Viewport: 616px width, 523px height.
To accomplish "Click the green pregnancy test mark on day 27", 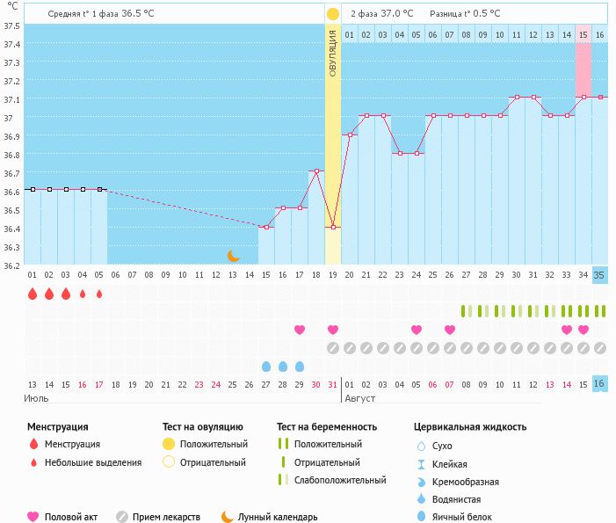I will 466,311.
